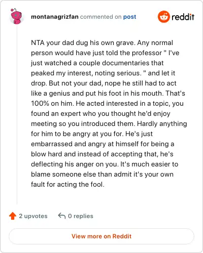Click the "commented on" gray text
This screenshot has height=253, width=203.
[100, 17]
